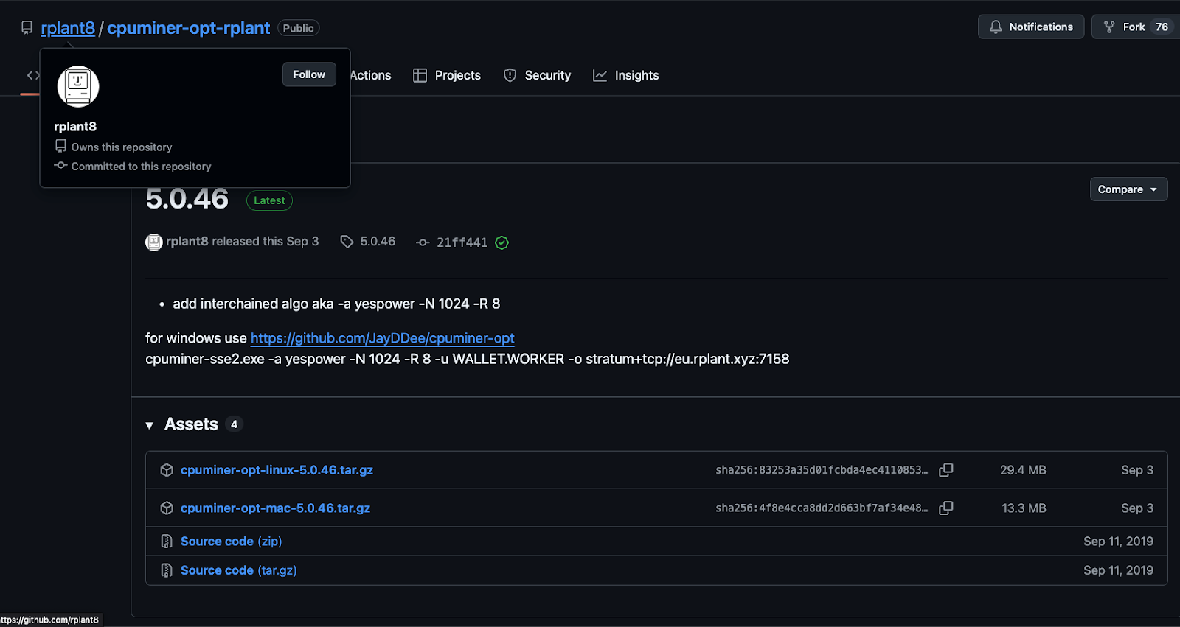
Task: Switch to the Actions tab
Action: pos(370,75)
